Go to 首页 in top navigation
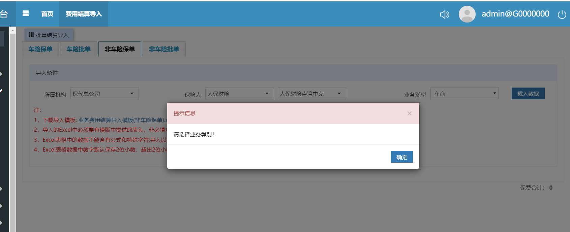Screen dimensions: 570x232 pos(47,14)
